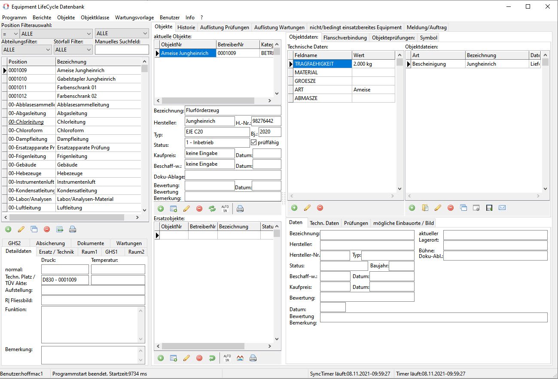Print the position list using printer icon
Image resolution: width=558 pixels, height=379 pixels.
coord(73,229)
